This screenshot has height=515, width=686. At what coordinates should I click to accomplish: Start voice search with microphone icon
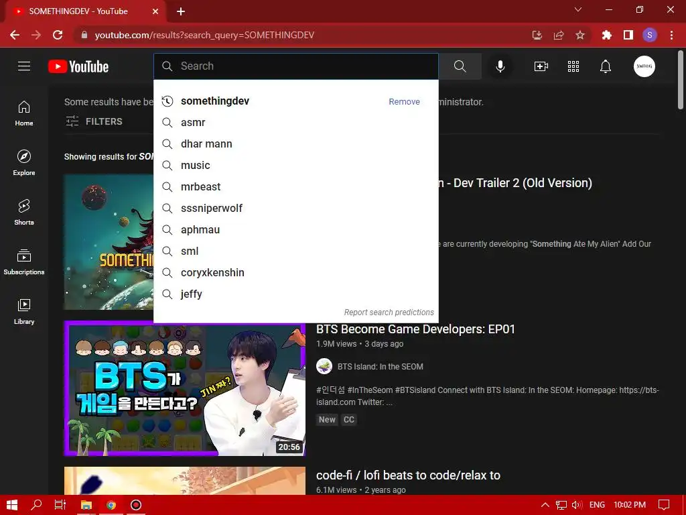click(x=500, y=66)
